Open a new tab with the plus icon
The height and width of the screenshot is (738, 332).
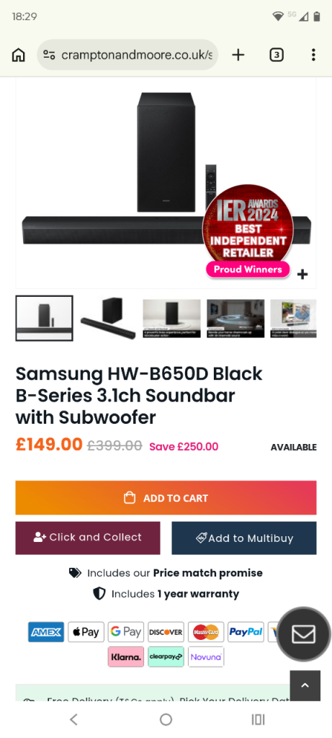[x=238, y=55]
